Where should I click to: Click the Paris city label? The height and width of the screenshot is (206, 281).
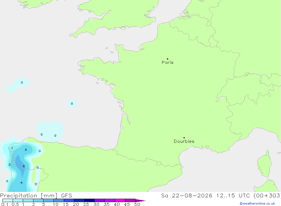click(x=167, y=62)
